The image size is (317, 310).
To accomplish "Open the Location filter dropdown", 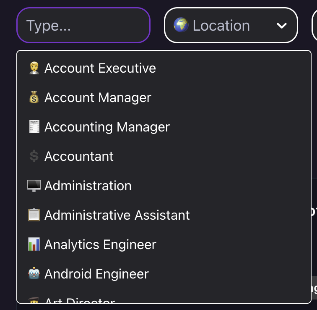I will click(231, 26).
